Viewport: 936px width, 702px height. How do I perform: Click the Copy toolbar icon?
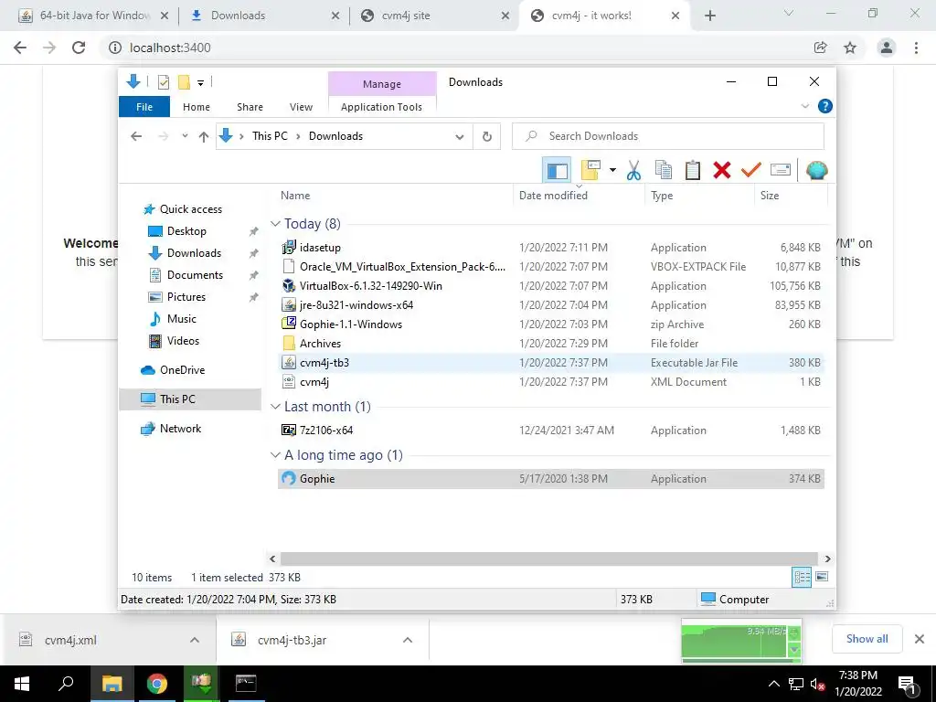(664, 171)
